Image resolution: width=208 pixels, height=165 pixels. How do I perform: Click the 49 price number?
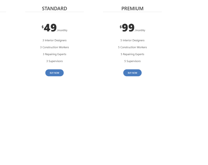[x=50, y=28]
